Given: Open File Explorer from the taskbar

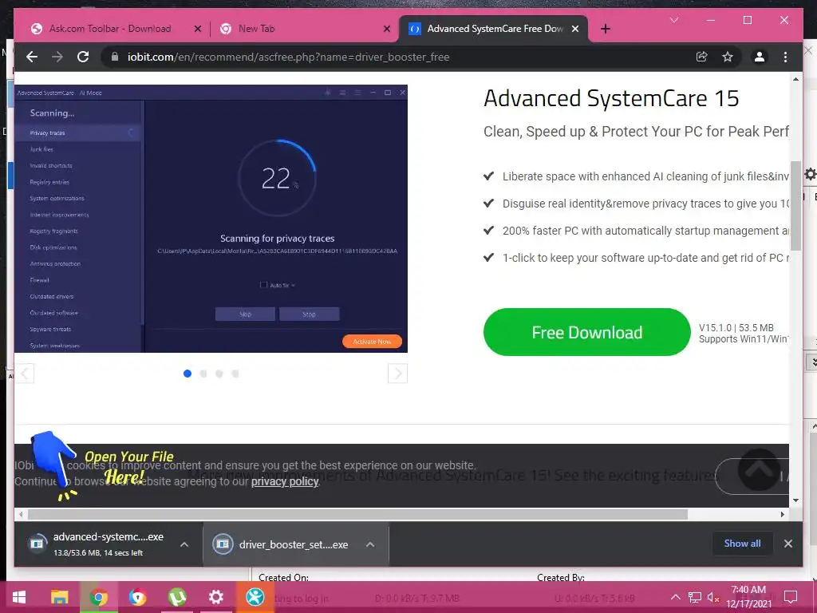Looking at the screenshot, I should 59,597.
